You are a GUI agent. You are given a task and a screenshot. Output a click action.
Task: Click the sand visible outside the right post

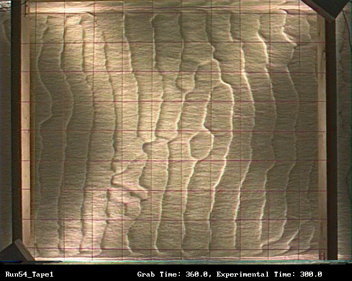click(x=344, y=138)
